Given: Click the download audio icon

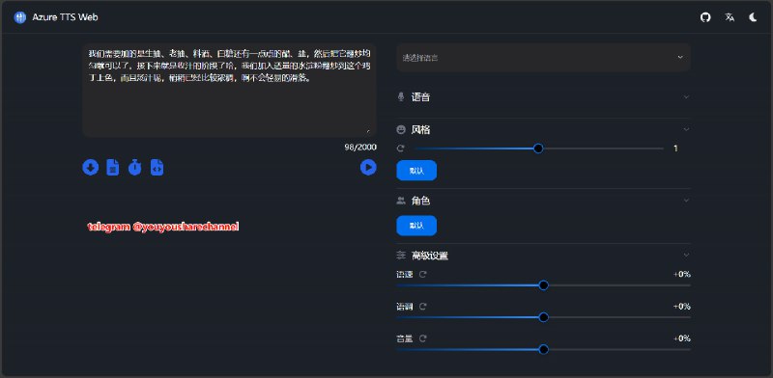Looking at the screenshot, I should [x=90, y=168].
